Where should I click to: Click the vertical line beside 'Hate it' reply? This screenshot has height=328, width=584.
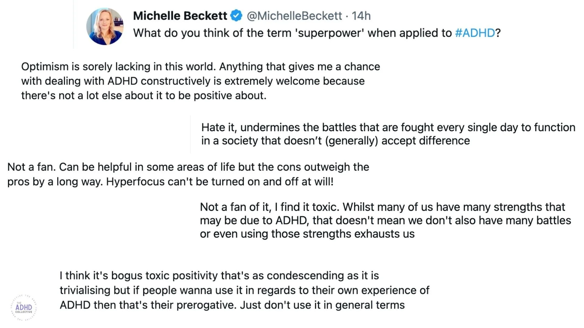(190, 134)
